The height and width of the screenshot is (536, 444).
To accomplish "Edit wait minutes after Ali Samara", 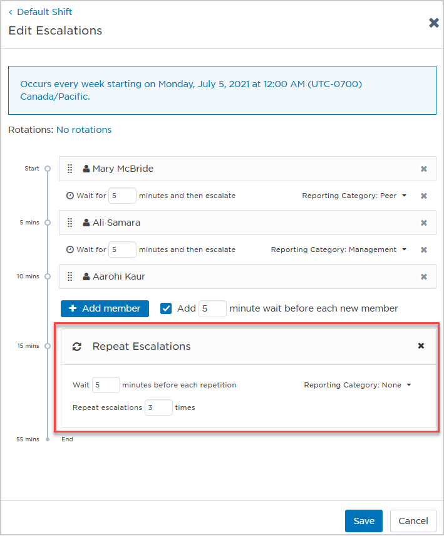I will point(122,250).
